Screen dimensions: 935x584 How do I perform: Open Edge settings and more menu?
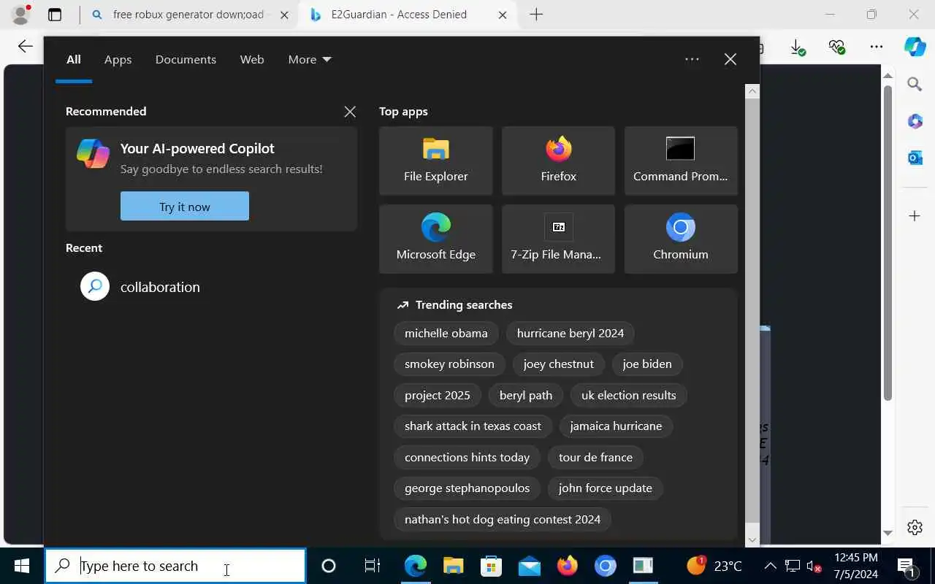tap(876, 47)
